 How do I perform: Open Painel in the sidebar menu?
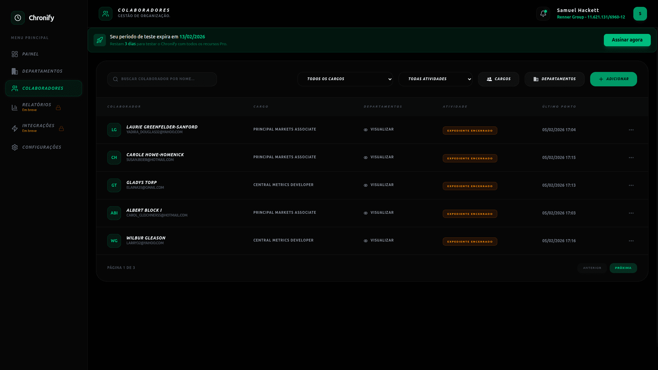click(x=30, y=54)
